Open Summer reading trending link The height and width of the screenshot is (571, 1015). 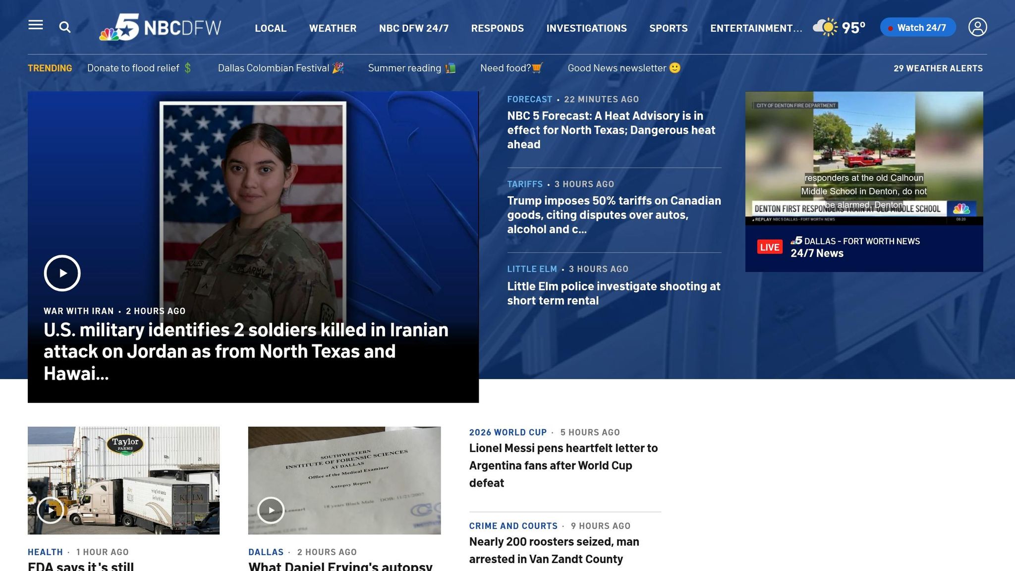pyautogui.click(x=411, y=68)
